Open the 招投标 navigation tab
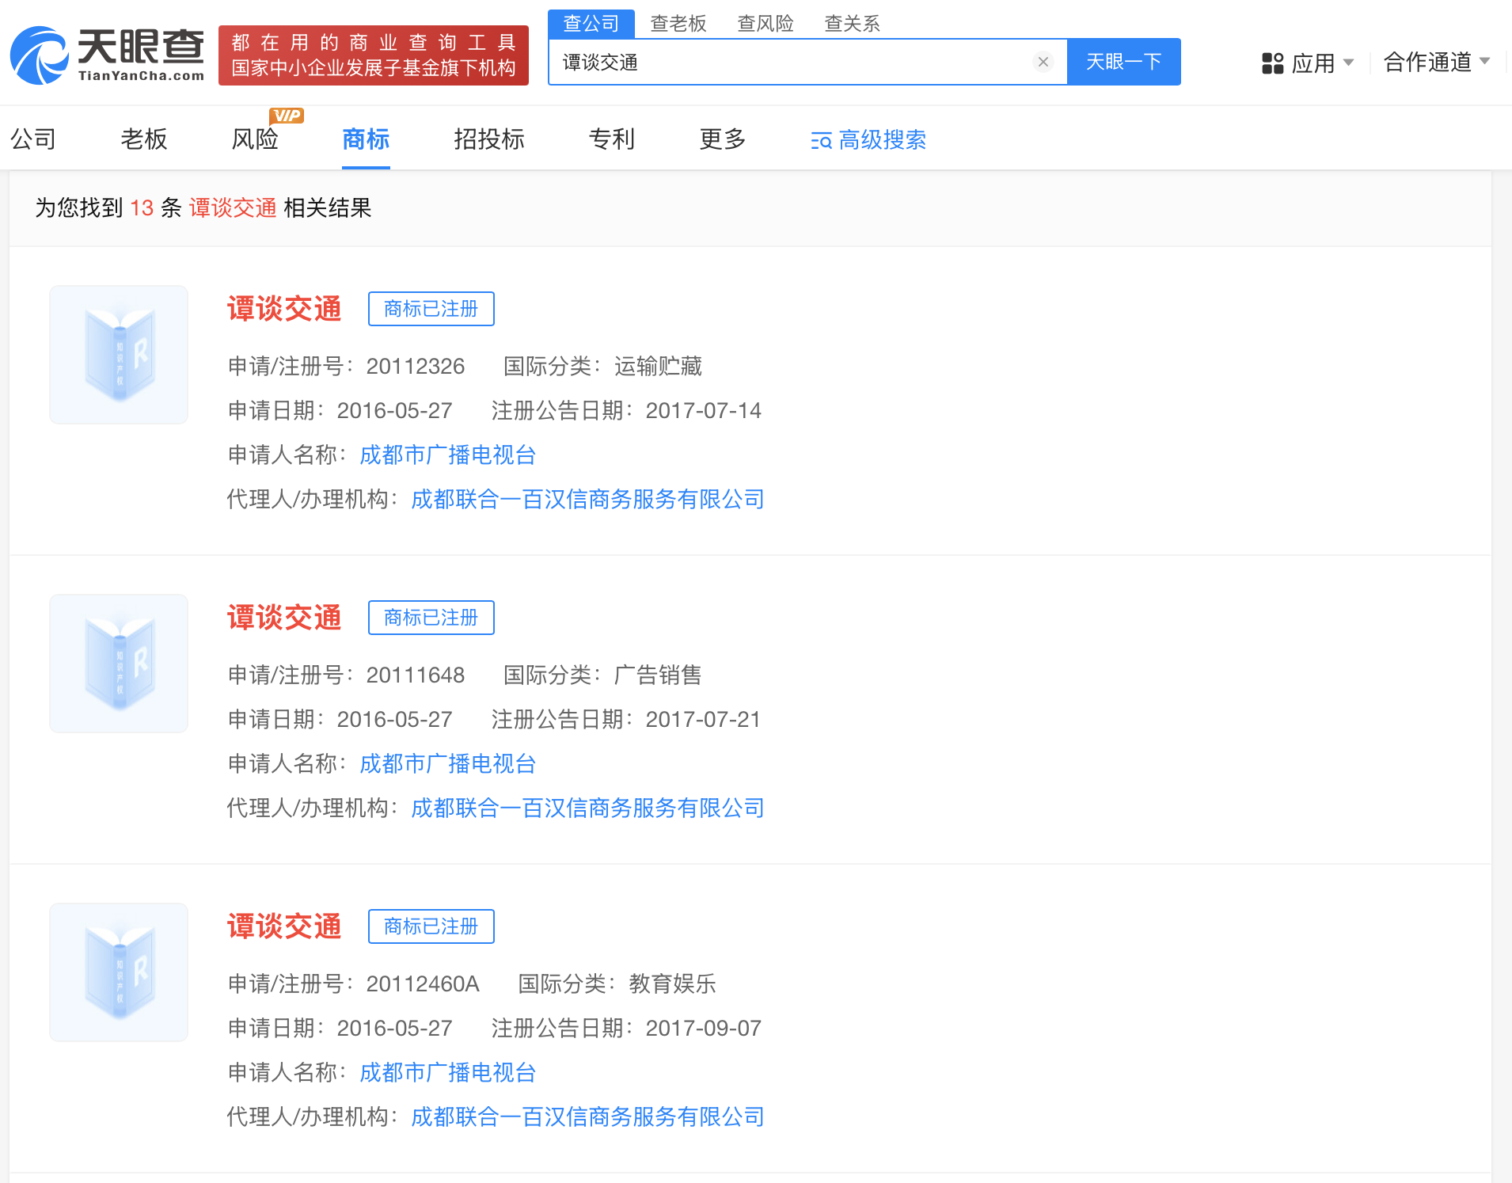Screen dimensions: 1512x1183 [x=488, y=139]
